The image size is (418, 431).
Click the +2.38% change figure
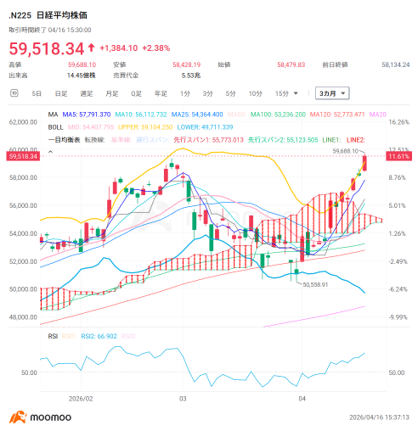[x=156, y=48]
